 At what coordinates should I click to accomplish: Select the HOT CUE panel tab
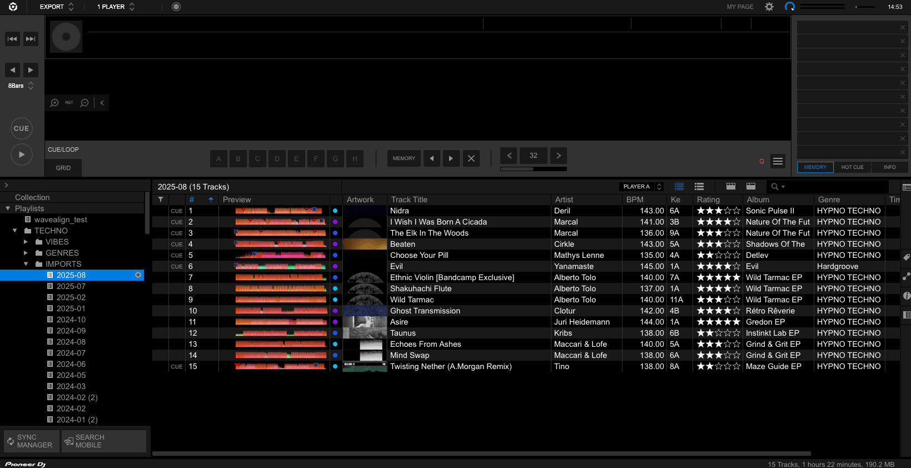point(853,167)
